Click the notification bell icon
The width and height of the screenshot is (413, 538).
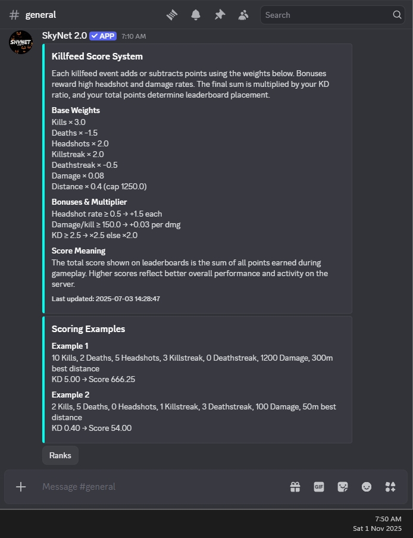(x=196, y=15)
